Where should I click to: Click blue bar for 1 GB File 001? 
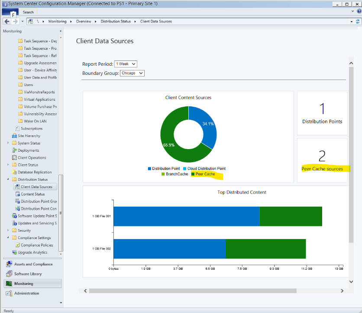pyautogui.click(x=187, y=217)
